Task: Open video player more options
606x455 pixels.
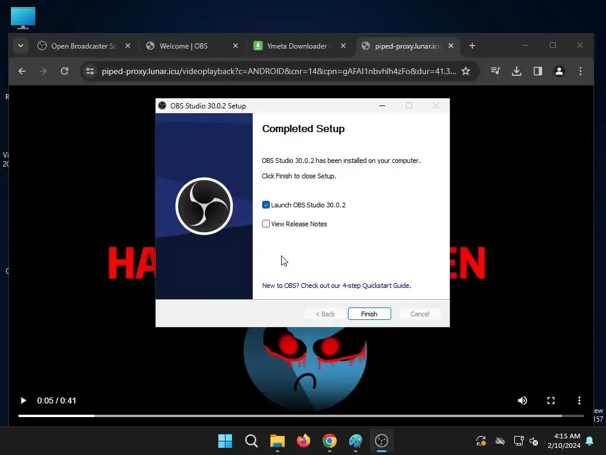Action: [x=579, y=400]
